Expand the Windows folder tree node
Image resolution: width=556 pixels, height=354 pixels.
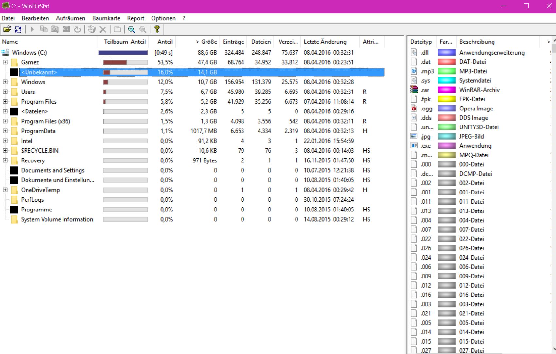coord(5,82)
